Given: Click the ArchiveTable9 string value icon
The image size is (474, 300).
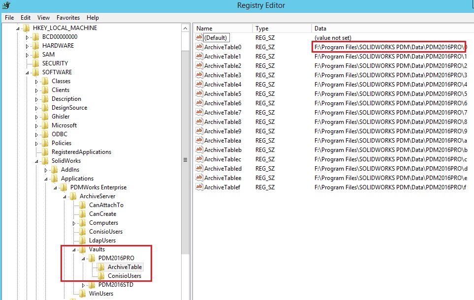Looking at the screenshot, I should click(199, 131).
